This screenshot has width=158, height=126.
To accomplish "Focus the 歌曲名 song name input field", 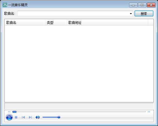I will [73, 13].
